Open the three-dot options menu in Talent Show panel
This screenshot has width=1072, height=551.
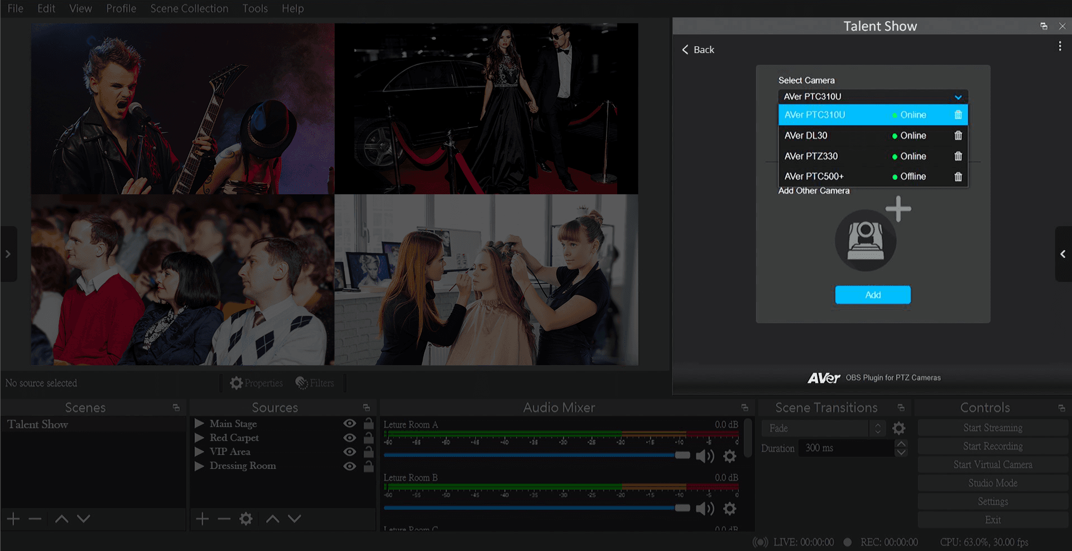1060,46
